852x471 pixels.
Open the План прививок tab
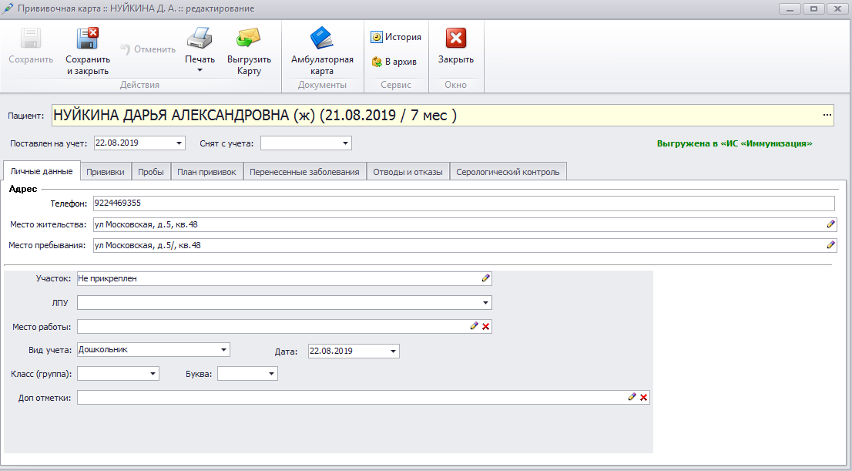click(x=206, y=172)
